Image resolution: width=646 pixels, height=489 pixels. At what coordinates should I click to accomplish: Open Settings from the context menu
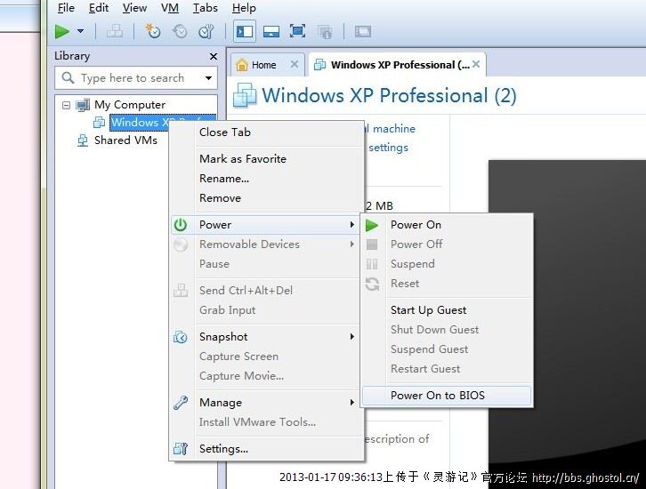(223, 449)
